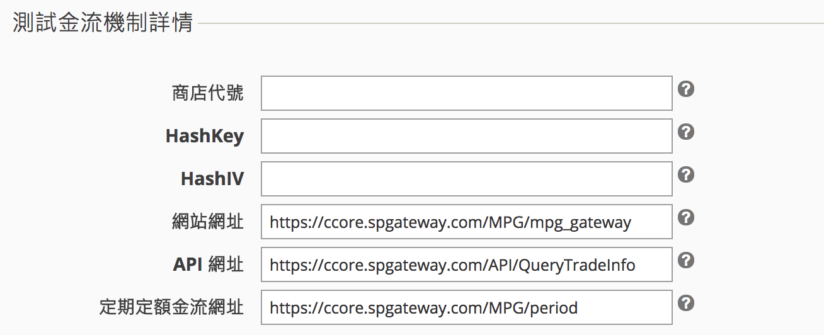
Task: Click into the HashKey text field
Action: [467, 136]
